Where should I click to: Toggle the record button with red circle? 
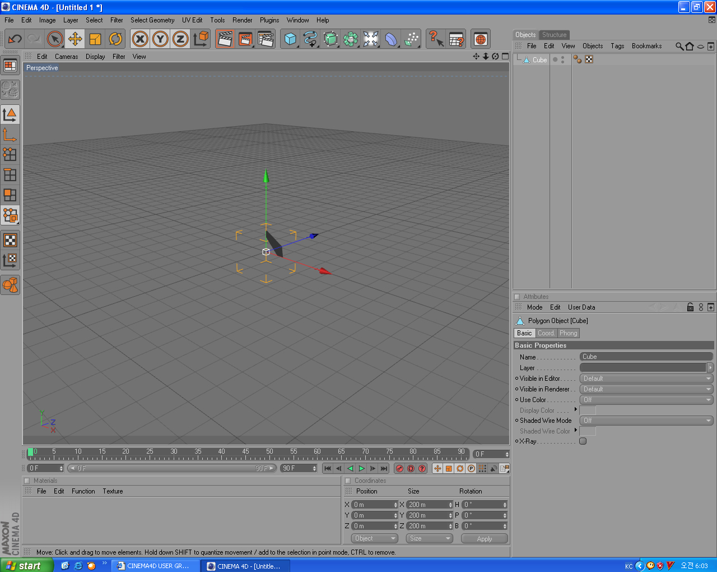[399, 468]
